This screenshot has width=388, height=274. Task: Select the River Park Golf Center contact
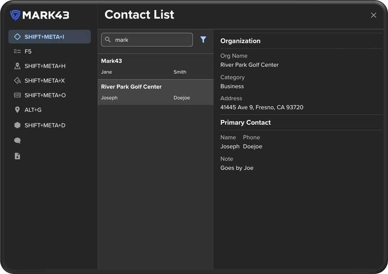(155, 92)
